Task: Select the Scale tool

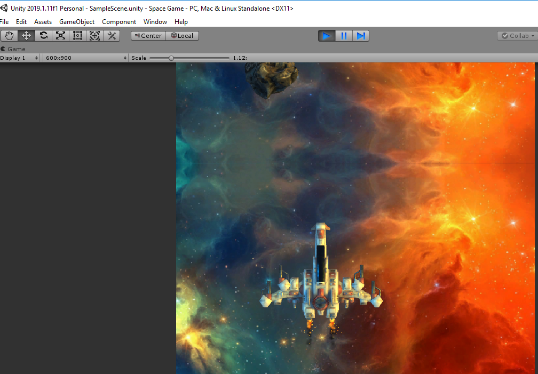Action: pos(61,36)
